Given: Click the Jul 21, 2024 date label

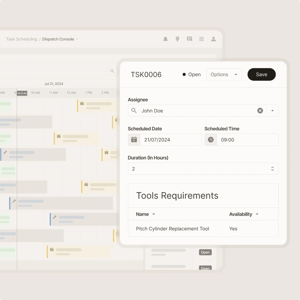Looking at the screenshot, I should 54,84.
